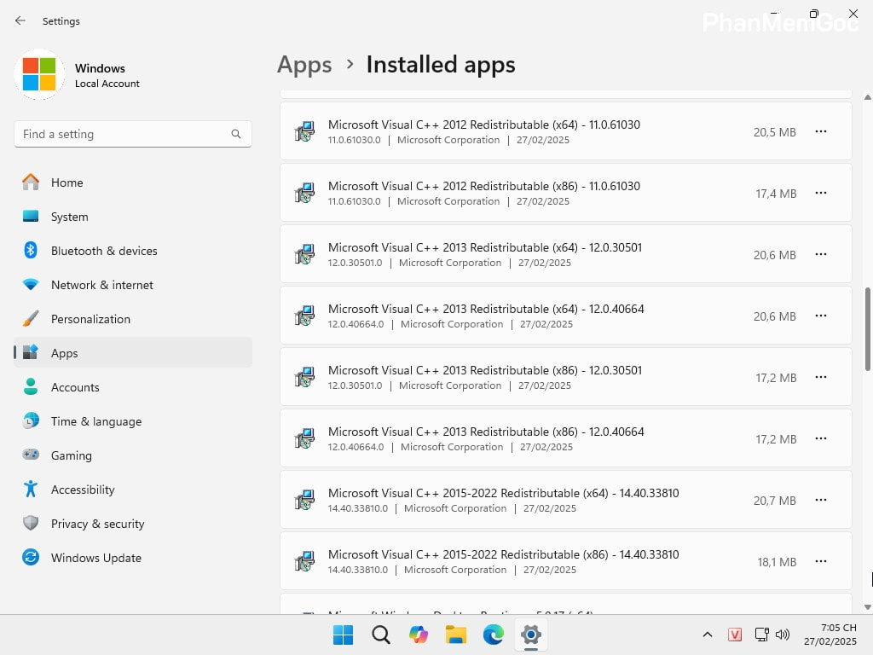873x655 pixels.
Task: Open the Personalization settings page
Action: click(x=90, y=319)
